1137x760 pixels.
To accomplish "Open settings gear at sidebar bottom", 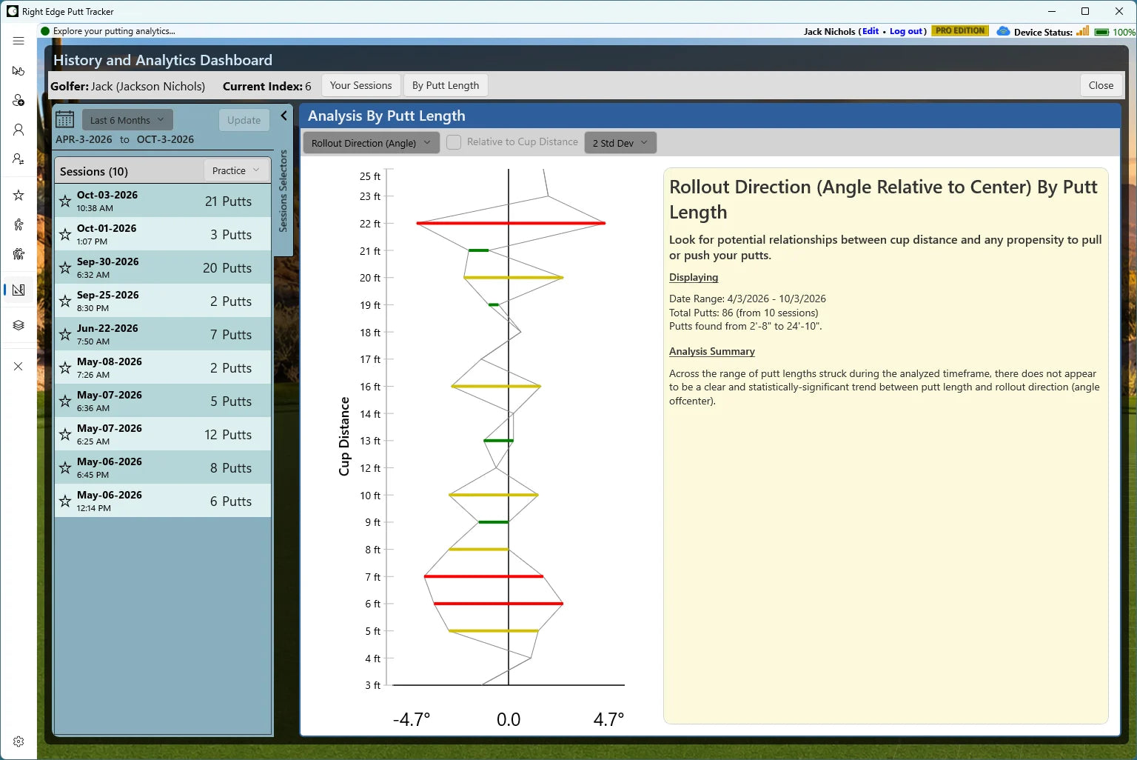I will [19, 741].
